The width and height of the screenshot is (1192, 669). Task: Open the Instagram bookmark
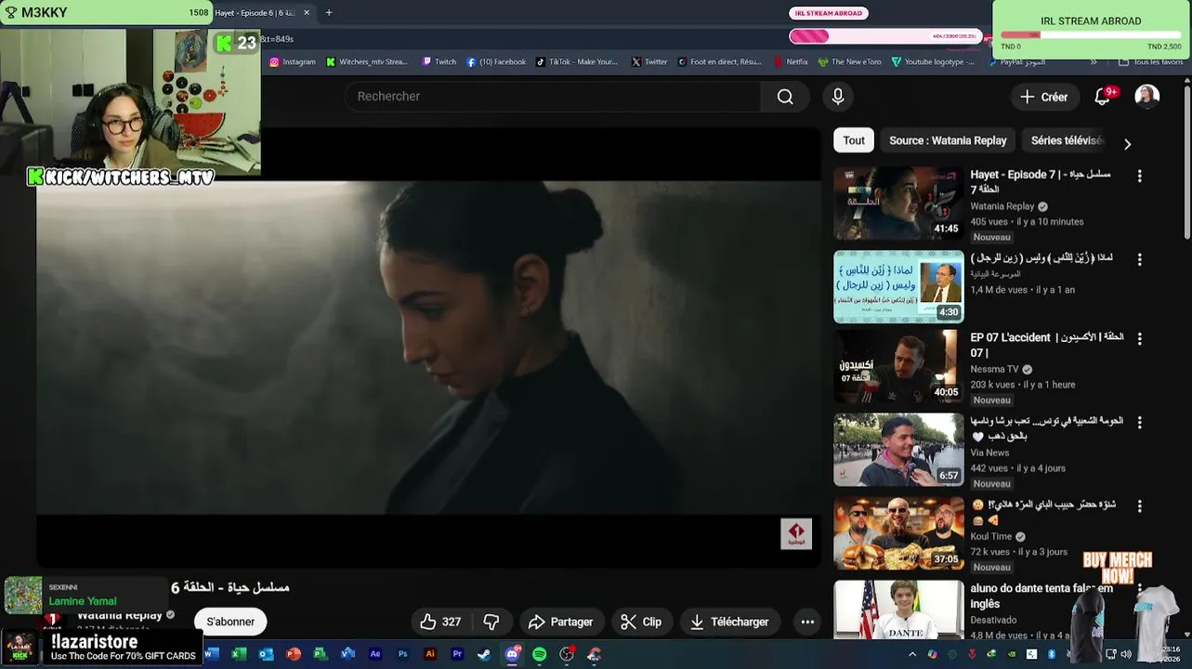[x=293, y=62]
